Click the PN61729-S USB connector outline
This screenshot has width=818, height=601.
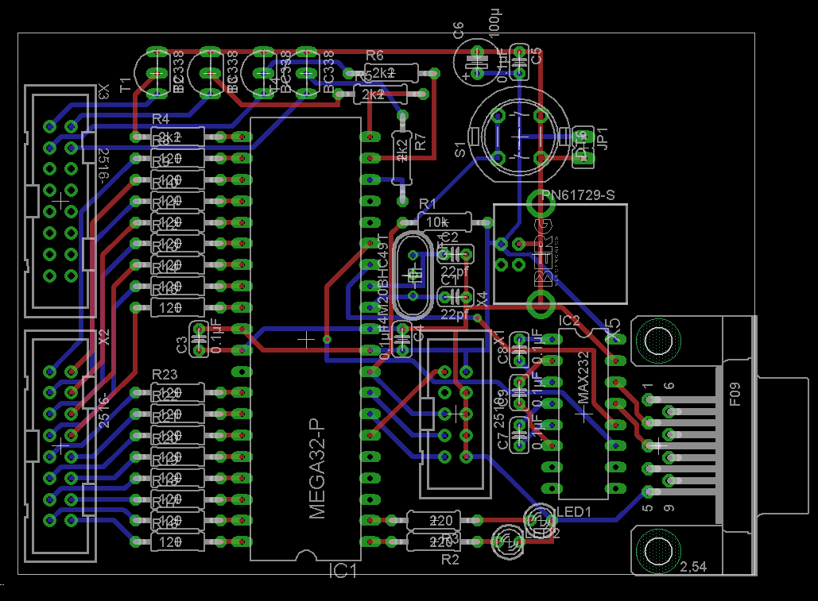(x=560, y=253)
